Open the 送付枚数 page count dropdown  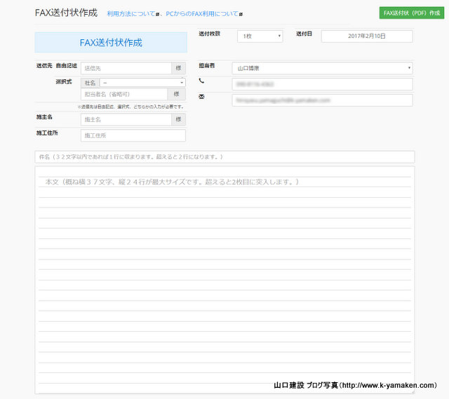tap(260, 36)
